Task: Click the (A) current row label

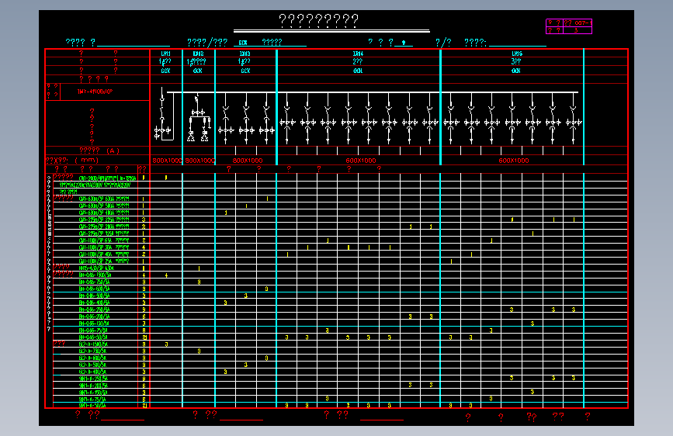Action: pos(113,151)
